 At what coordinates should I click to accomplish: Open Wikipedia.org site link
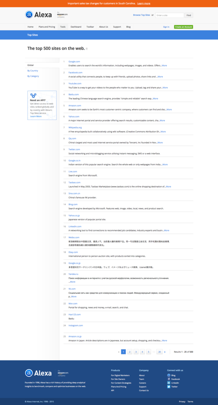pos(75,127)
